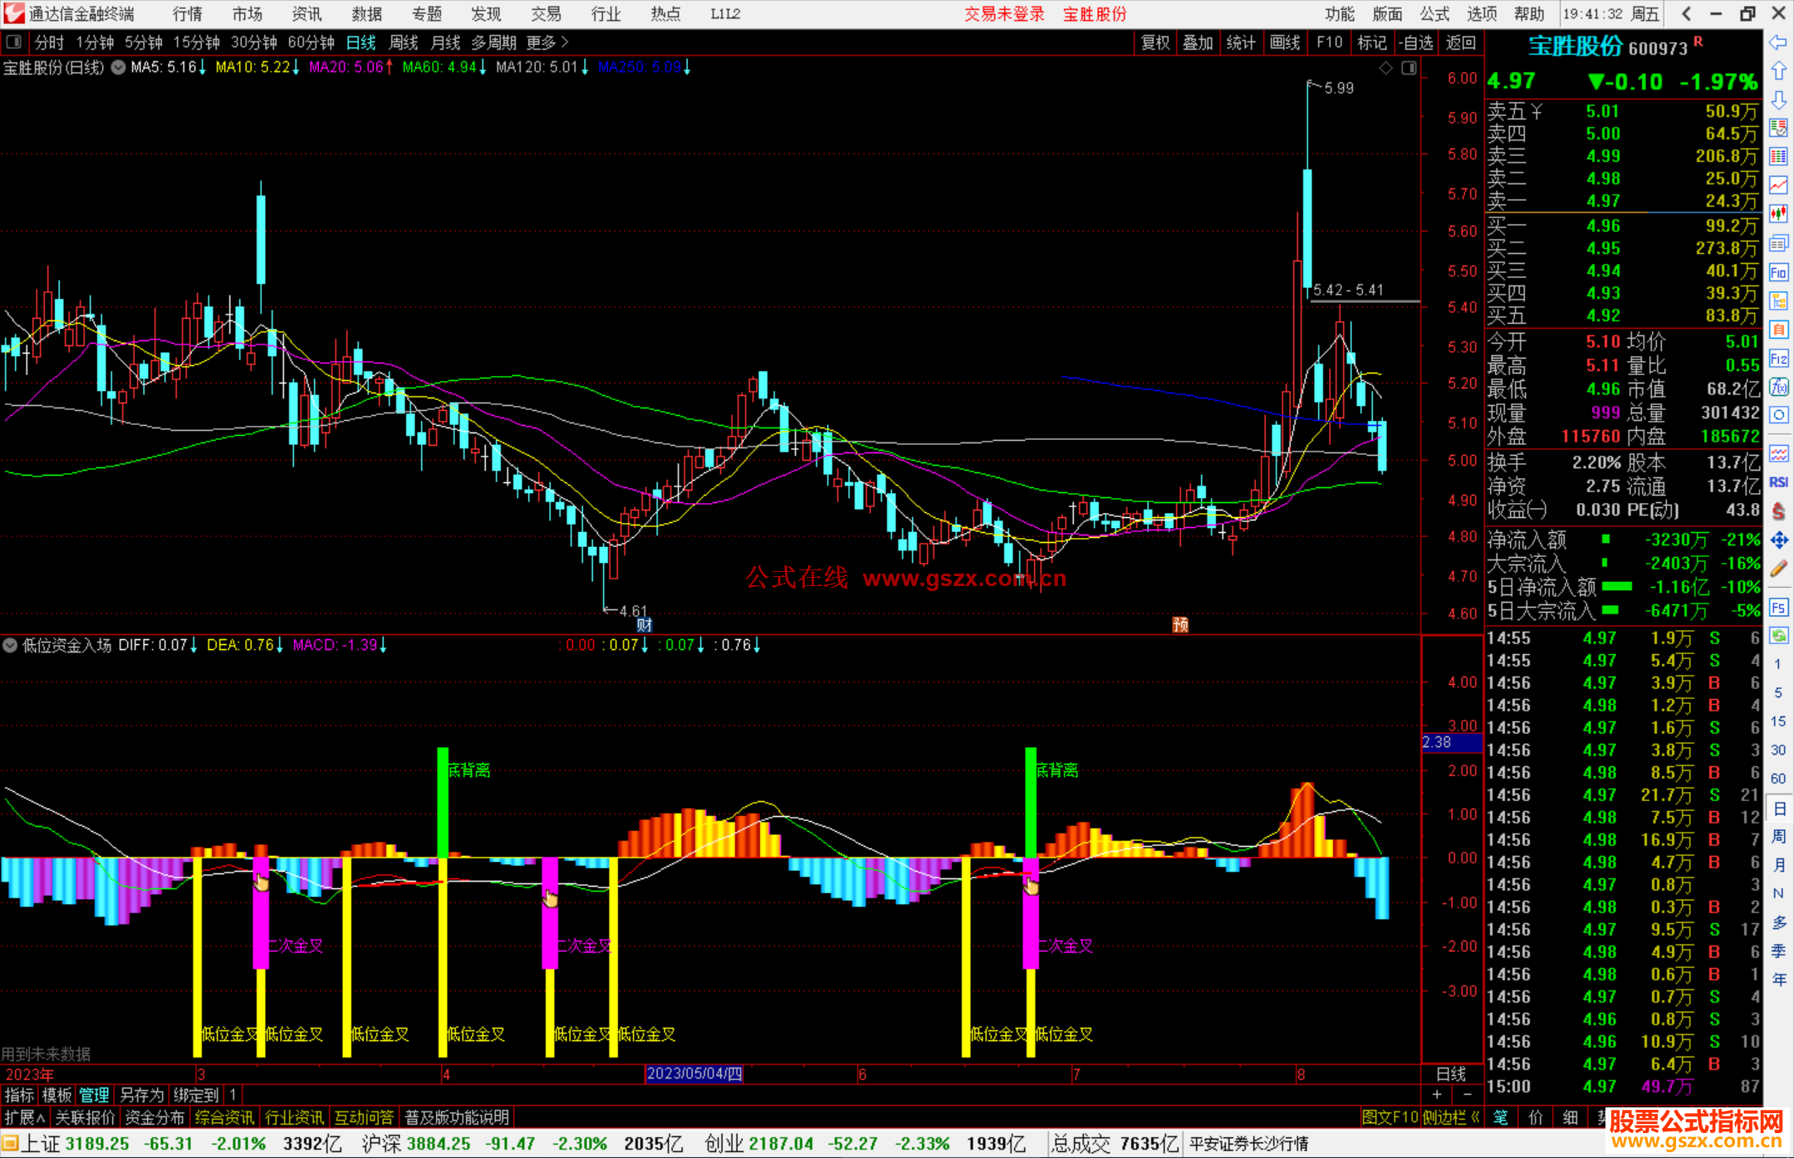Image resolution: width=1794 pixels, height=1158 pixels.
Task: Open the RSI indicator from sidebar
Action: 1778,482
